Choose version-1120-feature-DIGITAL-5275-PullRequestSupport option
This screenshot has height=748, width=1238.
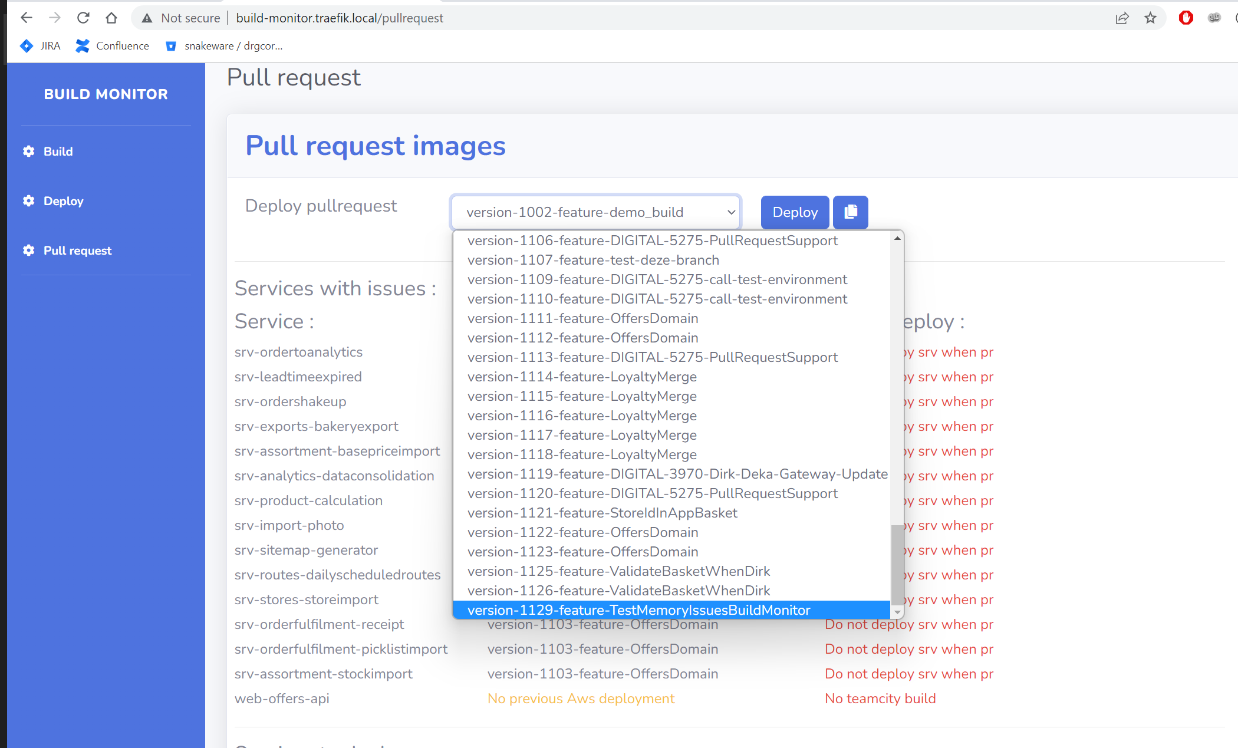point(671,493)
